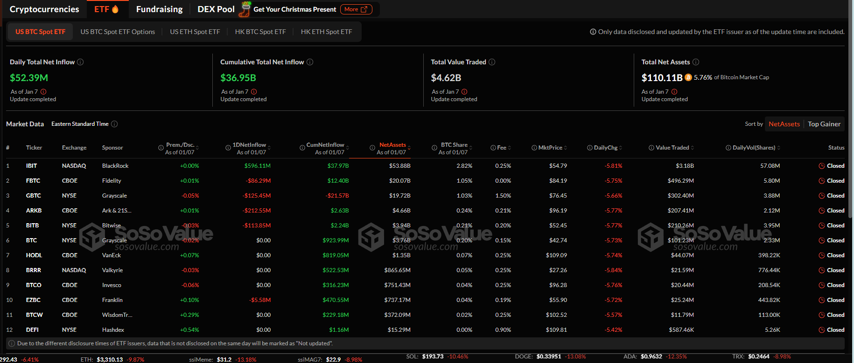Switch to US BTC Spot ETF Options

pos(118,32)
